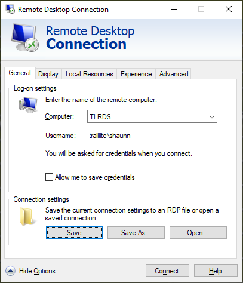Image resolution: width=243 pixels, height=283 pixels.
Task: Enable Allow me to save credentials
Action: click(x=49, y=177)
